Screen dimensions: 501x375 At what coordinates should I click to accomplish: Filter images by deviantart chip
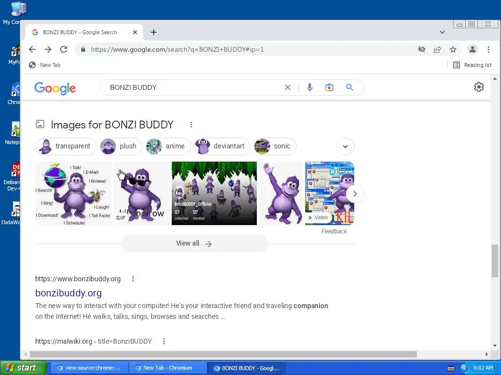[222, 146]
